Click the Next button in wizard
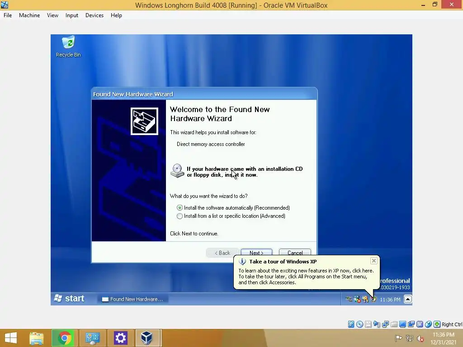The height and width of the screenshot is (347, 463). (x=256, y=253)
